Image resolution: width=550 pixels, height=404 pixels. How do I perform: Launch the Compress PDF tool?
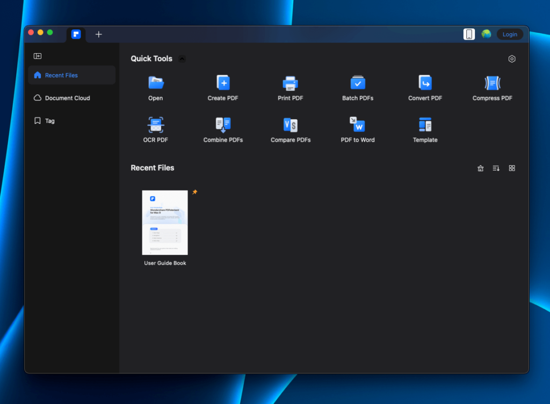[x=492, y=88]
